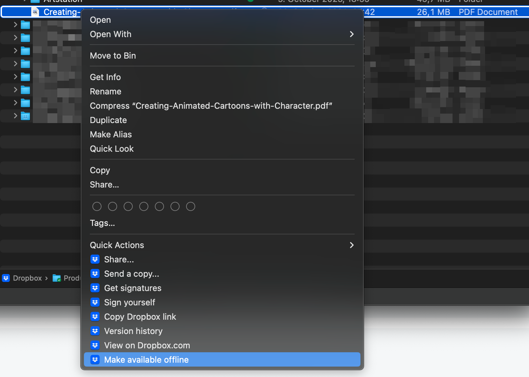Expand the Open With submenu arrow
Image resolution: width=529 pixels, height=377 pixels.
[x=351, y=34]
